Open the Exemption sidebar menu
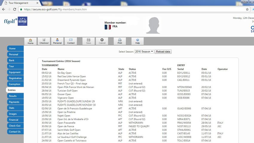The height and width of the screenshot is (143, 254). click(15, 84)
